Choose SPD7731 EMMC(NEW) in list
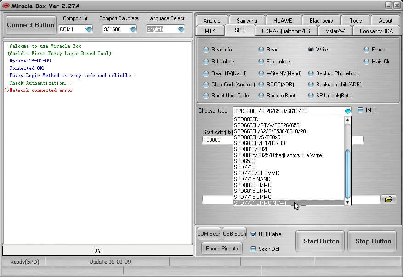 (x=289, y=203)
